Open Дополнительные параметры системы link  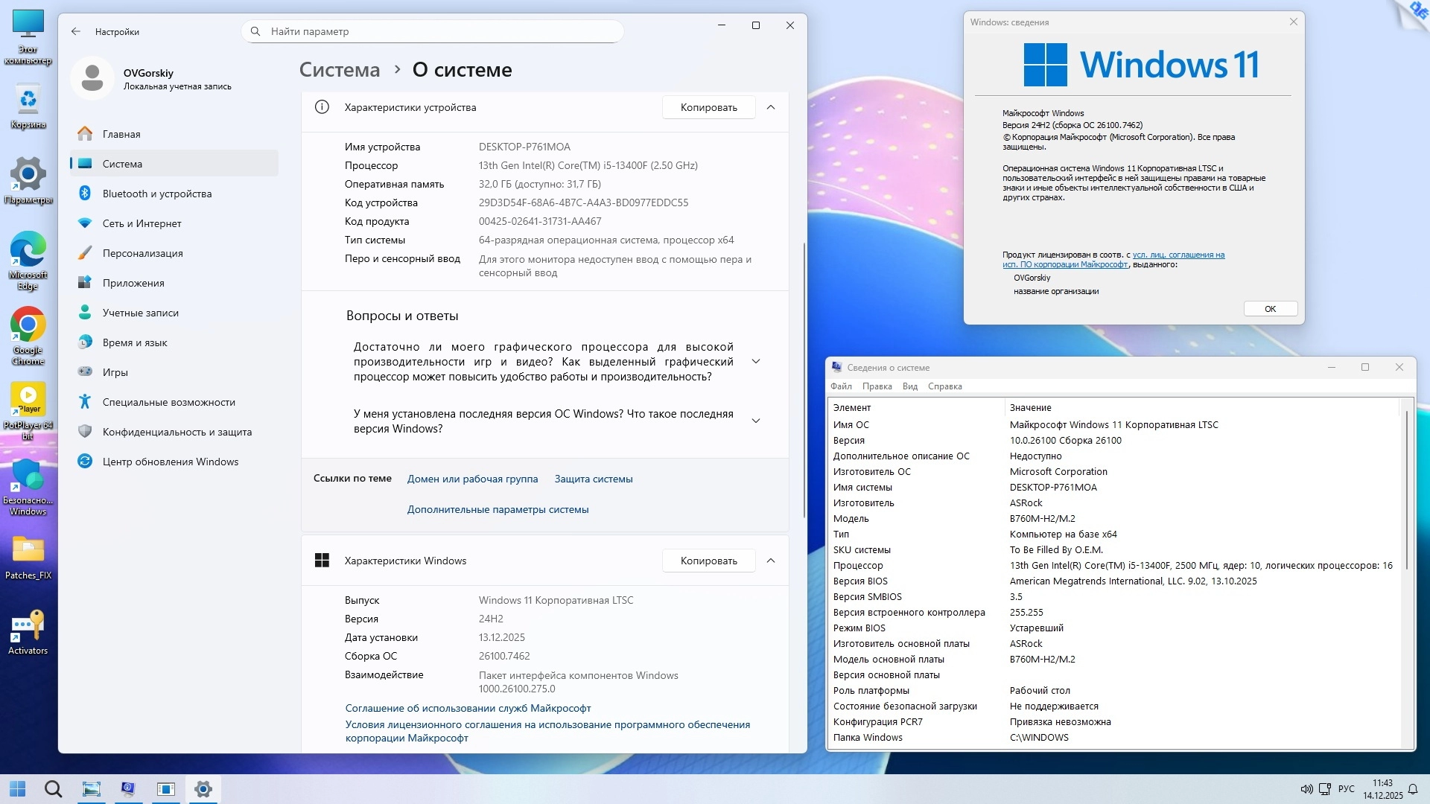[x=498, y=510]
